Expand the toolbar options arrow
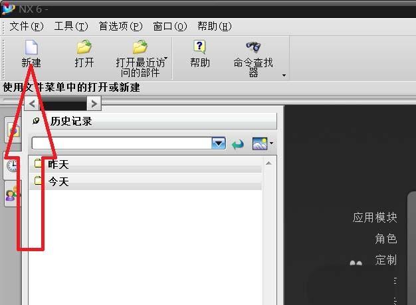 (x=284, y=76)
